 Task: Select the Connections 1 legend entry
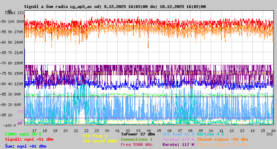click(136, 139)
